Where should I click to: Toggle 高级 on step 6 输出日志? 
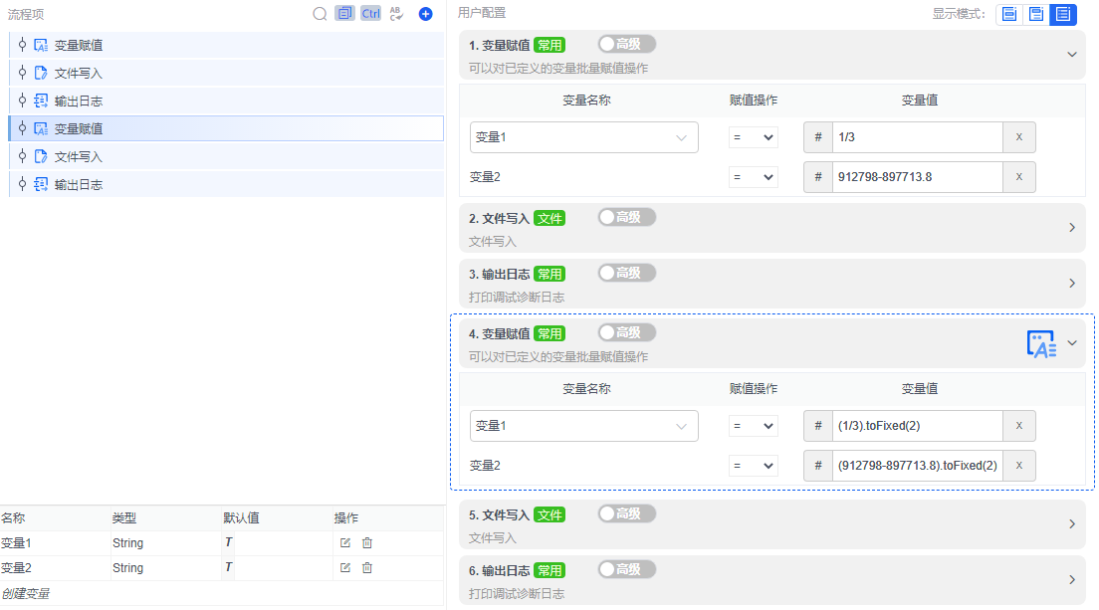click(x=626, y=569)
